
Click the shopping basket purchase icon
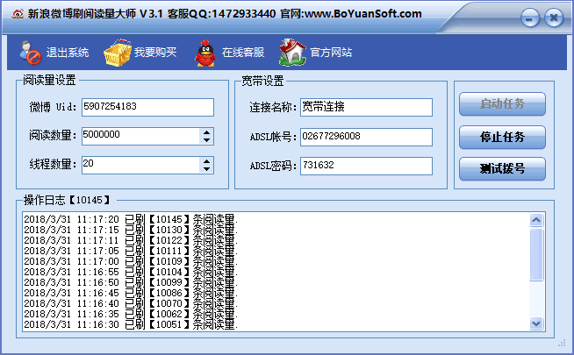(118, 53)
